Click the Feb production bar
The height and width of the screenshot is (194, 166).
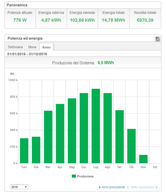[x=36, y=150]
